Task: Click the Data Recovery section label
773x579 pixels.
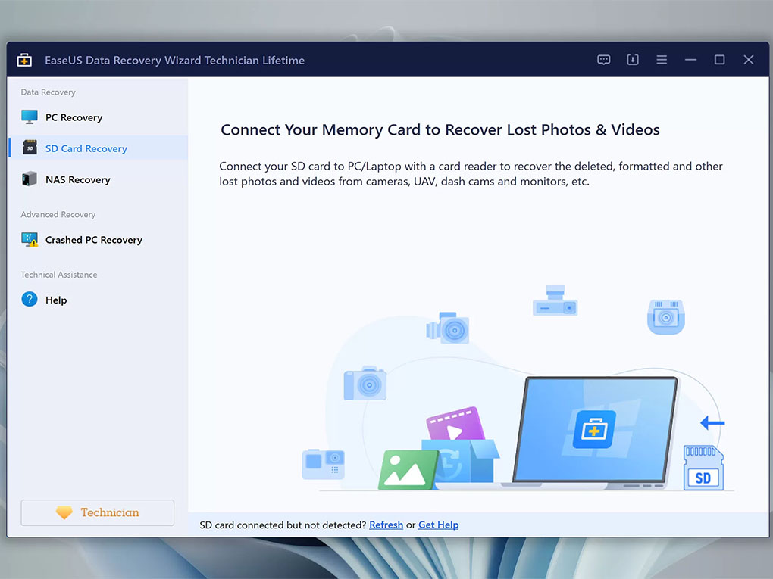Action: 49,92
